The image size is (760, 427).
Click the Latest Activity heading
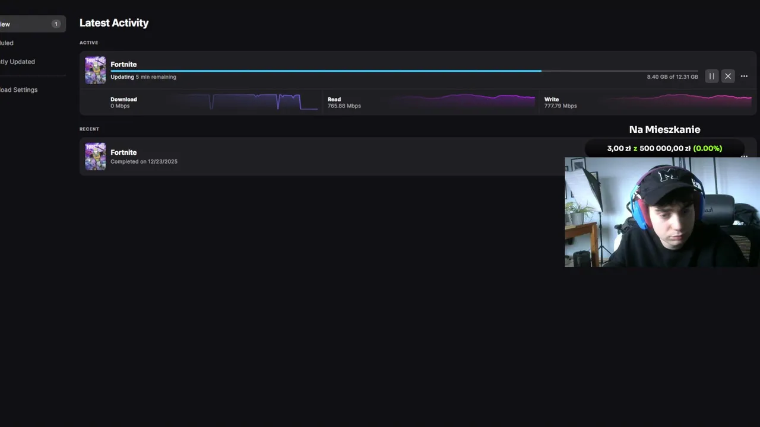114,23
